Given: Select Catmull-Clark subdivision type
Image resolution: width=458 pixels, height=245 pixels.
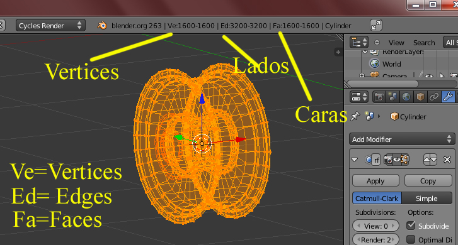Looking at the screenshot, I should [x=377, y=198].
